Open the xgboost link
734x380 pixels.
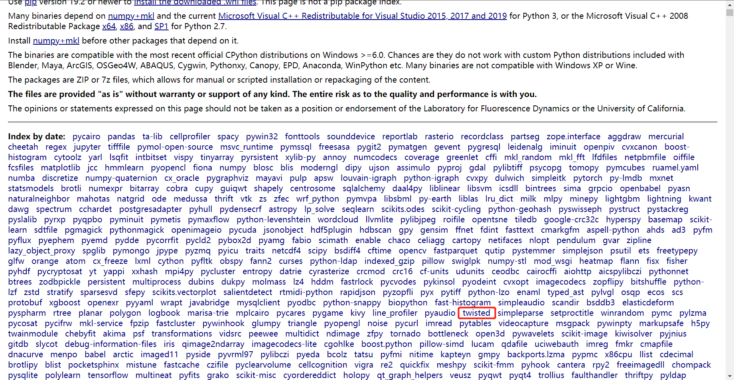65,303
